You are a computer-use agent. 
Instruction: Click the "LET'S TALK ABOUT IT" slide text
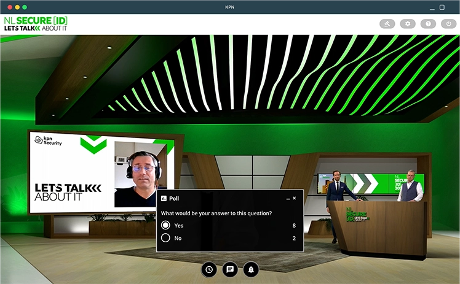point(68,192)
